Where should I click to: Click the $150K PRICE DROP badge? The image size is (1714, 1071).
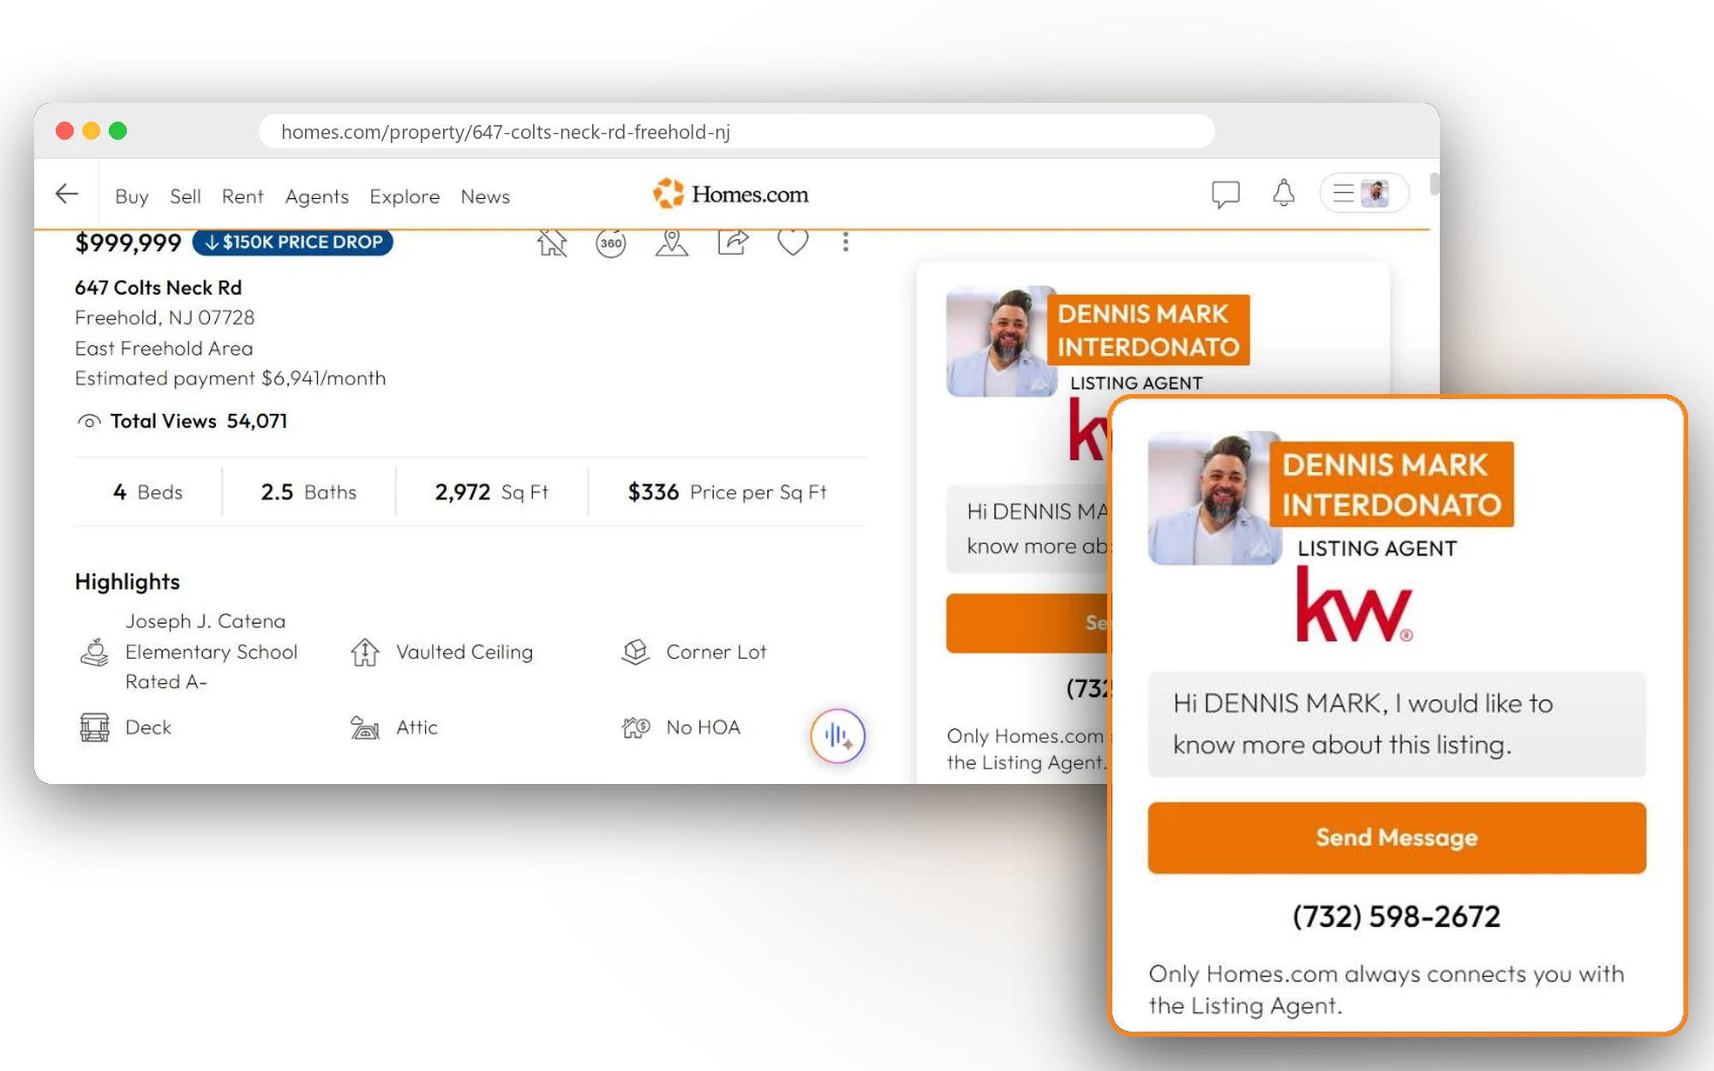tap(293, 242)
